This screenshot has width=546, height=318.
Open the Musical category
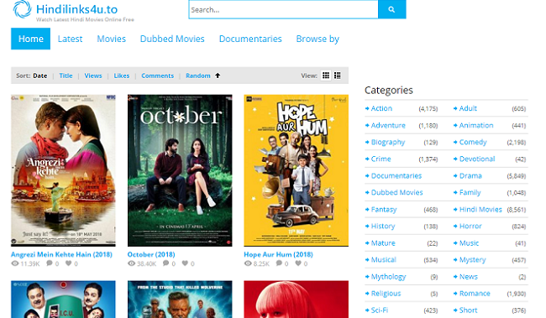(x=384, y=259)
